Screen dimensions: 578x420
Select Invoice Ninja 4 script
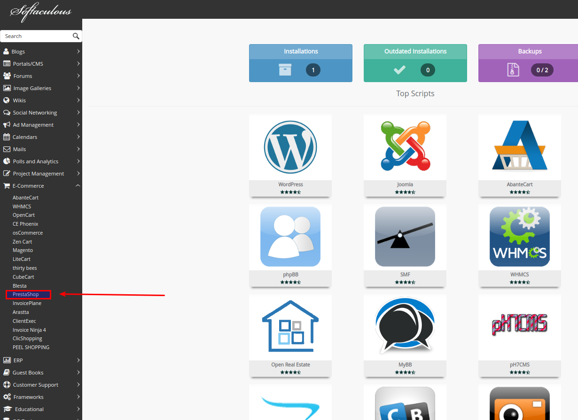pyautogui.click(x=29, y=330)
